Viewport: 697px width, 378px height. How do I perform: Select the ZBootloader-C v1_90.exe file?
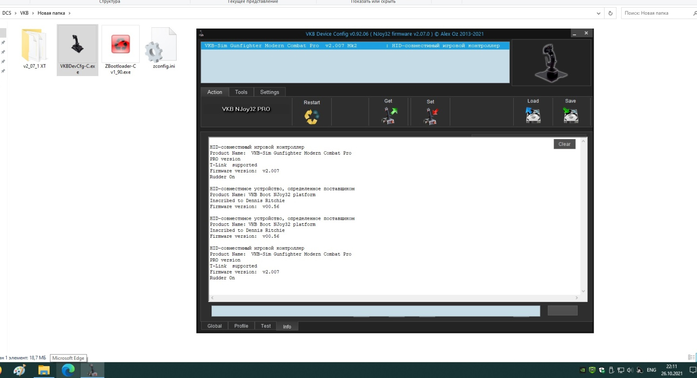pos(121,50)
